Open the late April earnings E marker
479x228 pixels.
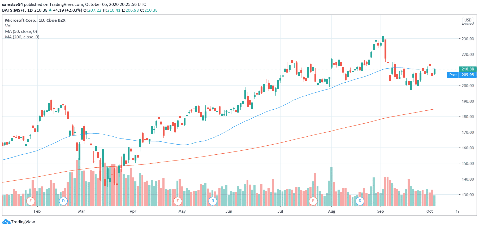click(x=178, y=201)
